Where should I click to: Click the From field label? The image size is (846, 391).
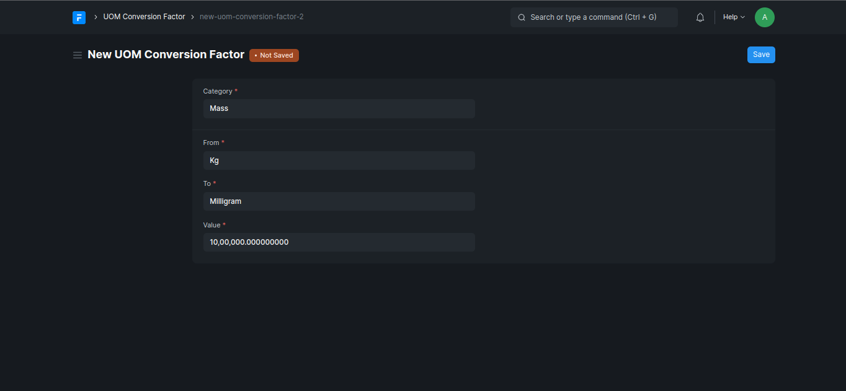[x=211, y=143]
